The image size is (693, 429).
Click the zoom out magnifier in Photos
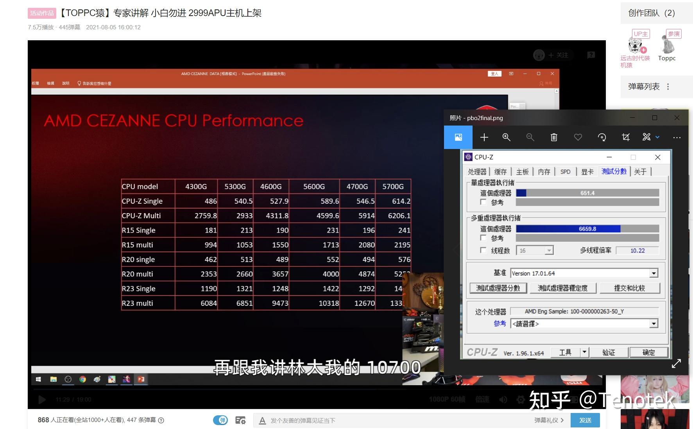pos(530,137)
